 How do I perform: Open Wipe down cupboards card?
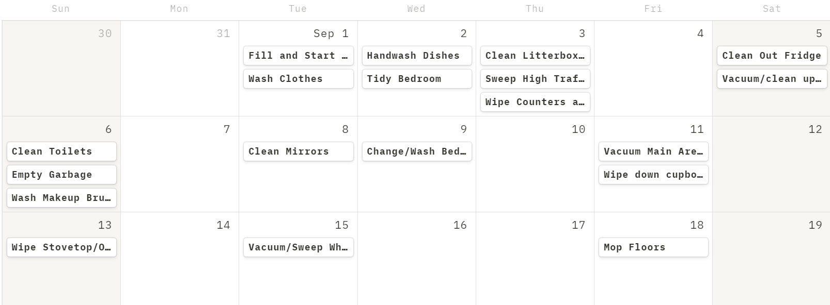click(653, 175)
